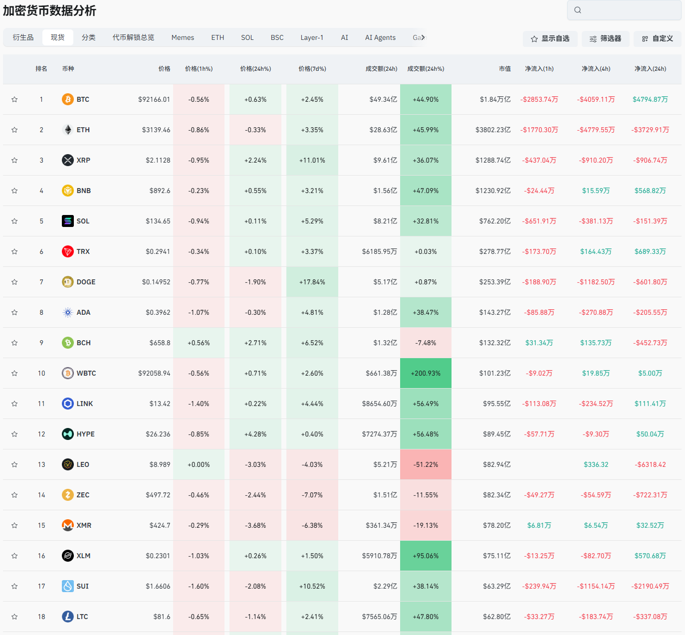Sort by the 市值 column header

tap(504, 69)
